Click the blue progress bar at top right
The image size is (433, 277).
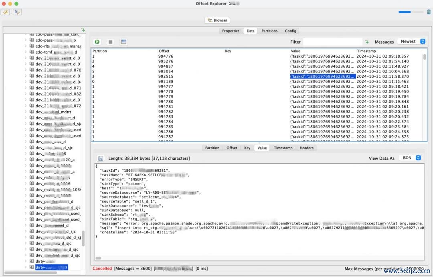point(411,12)
